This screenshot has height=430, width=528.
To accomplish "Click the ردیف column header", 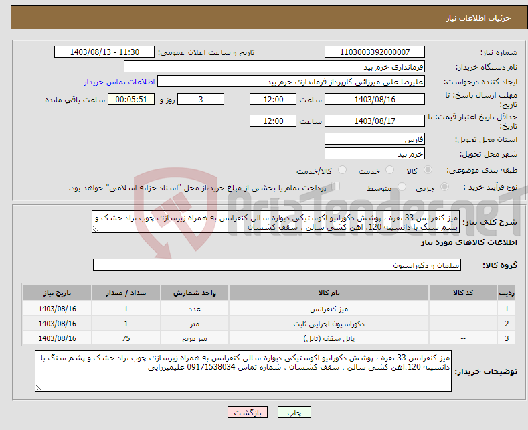I will (507, 293).
